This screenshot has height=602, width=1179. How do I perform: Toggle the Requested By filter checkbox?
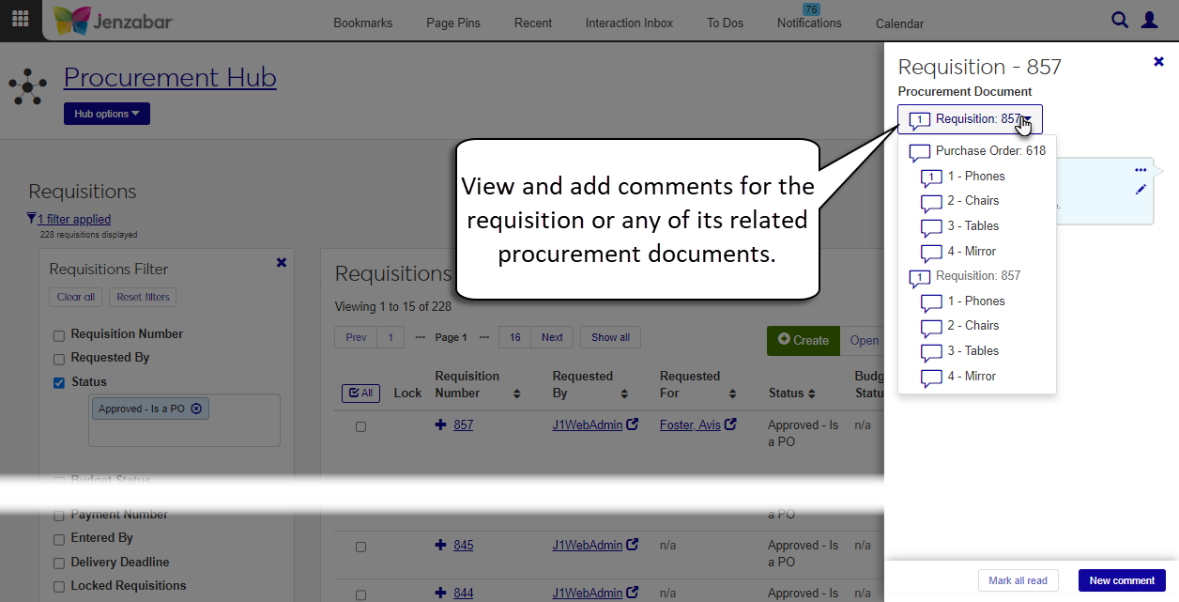click(x=59, y=359)
